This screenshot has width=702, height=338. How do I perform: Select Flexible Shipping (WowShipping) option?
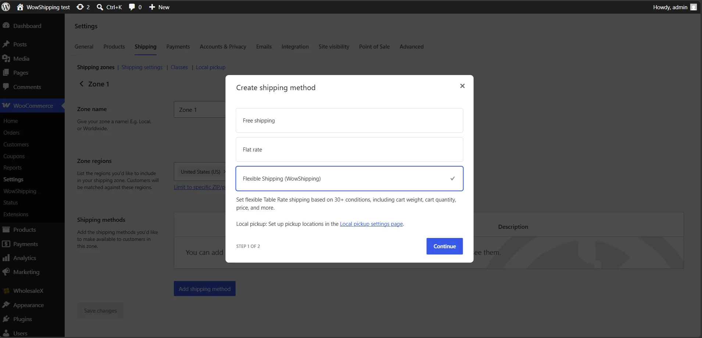(349, 178)
